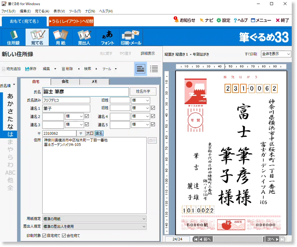Open the 住所録 address book icon
Viewport: 297px width, 247px height.
[13, 37]
